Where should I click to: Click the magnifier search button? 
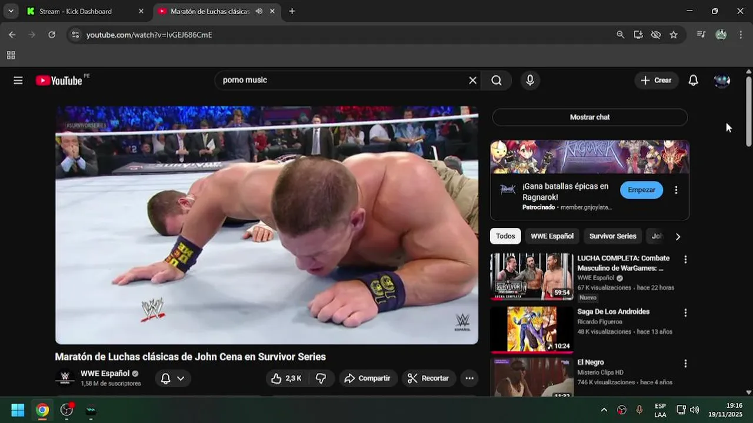(497, 80)
